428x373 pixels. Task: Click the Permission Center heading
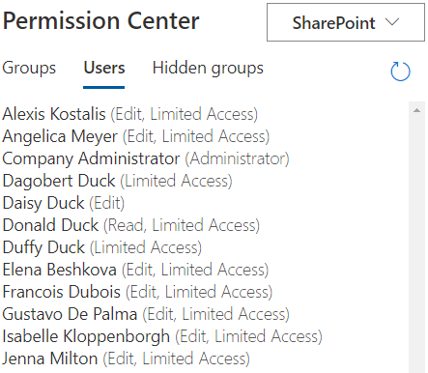(x=100, y=21)
